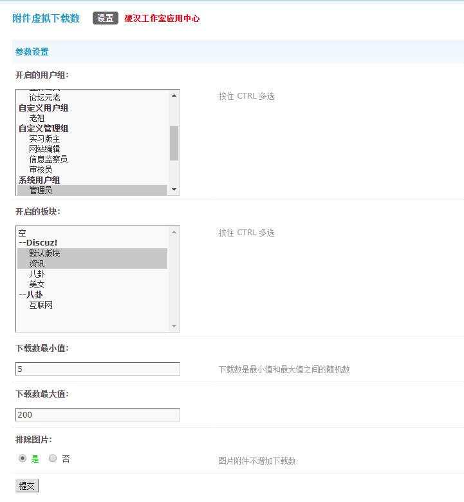
Task: Select 美女 board option
Action: [x=37, y=284]
